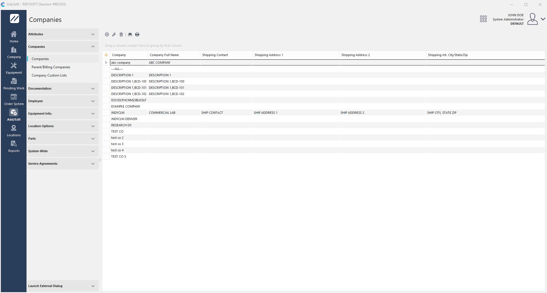Sort by Company Full Name column
The image size is (547, 293).
pos(174,55)
